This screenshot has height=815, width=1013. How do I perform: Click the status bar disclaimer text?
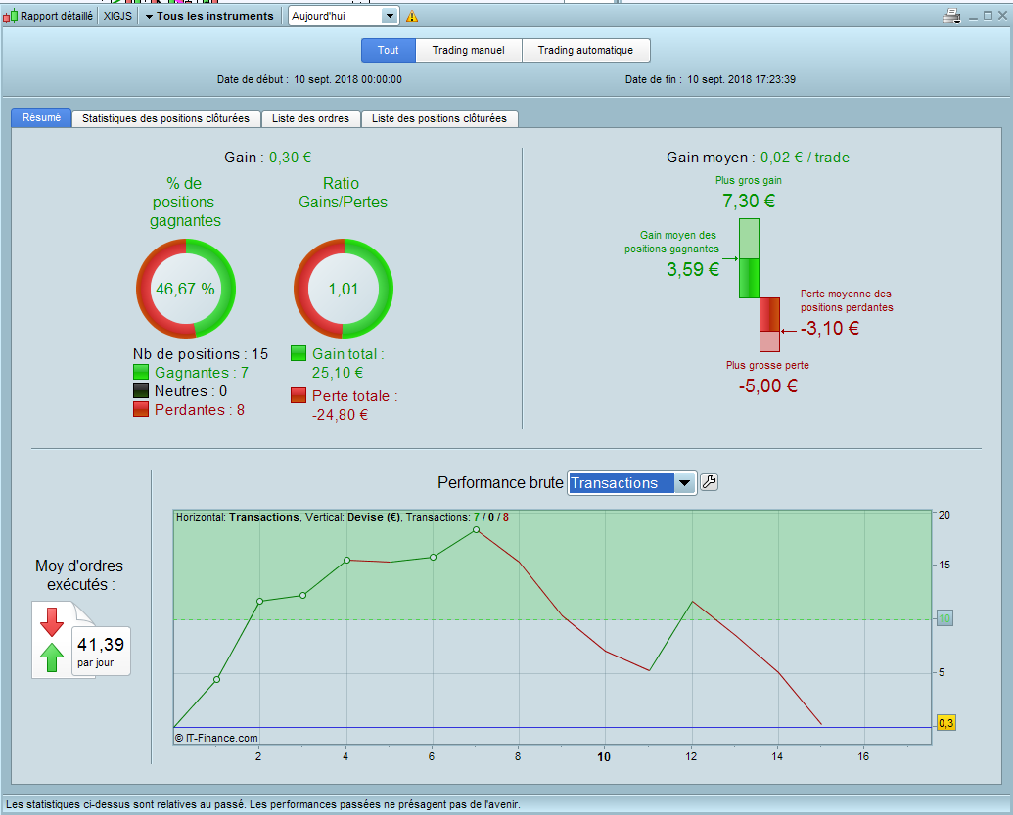263,804
